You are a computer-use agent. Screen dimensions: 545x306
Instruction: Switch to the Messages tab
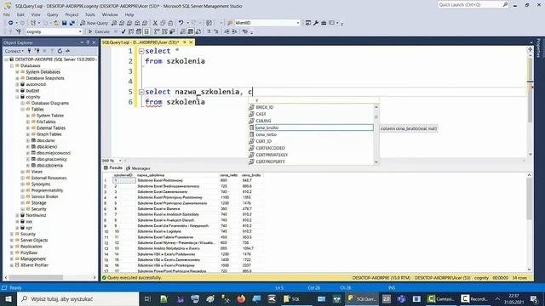(138, 168)
